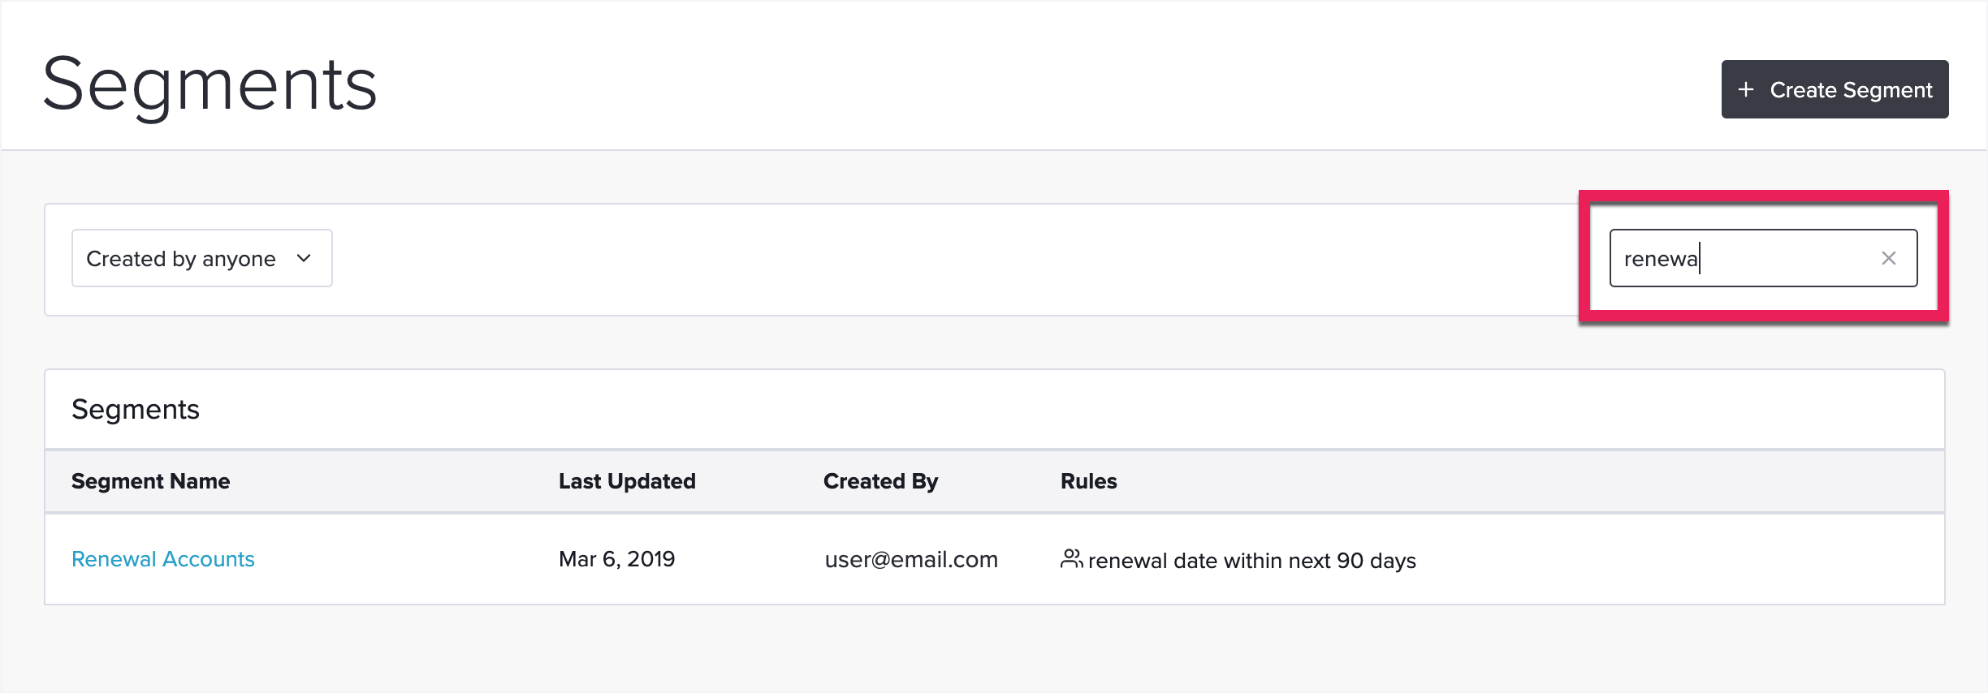Image resolution: width=1988 pixels, height=693 pixels.
Task: Click the people icon beside the renewal rule
Action: click(x=1071, y=558)
